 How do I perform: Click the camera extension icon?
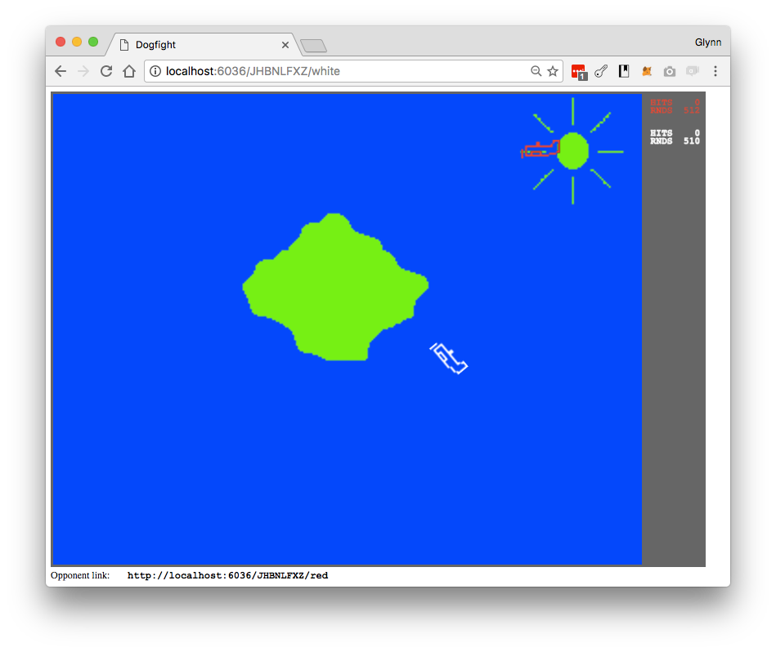pos(669,71)
